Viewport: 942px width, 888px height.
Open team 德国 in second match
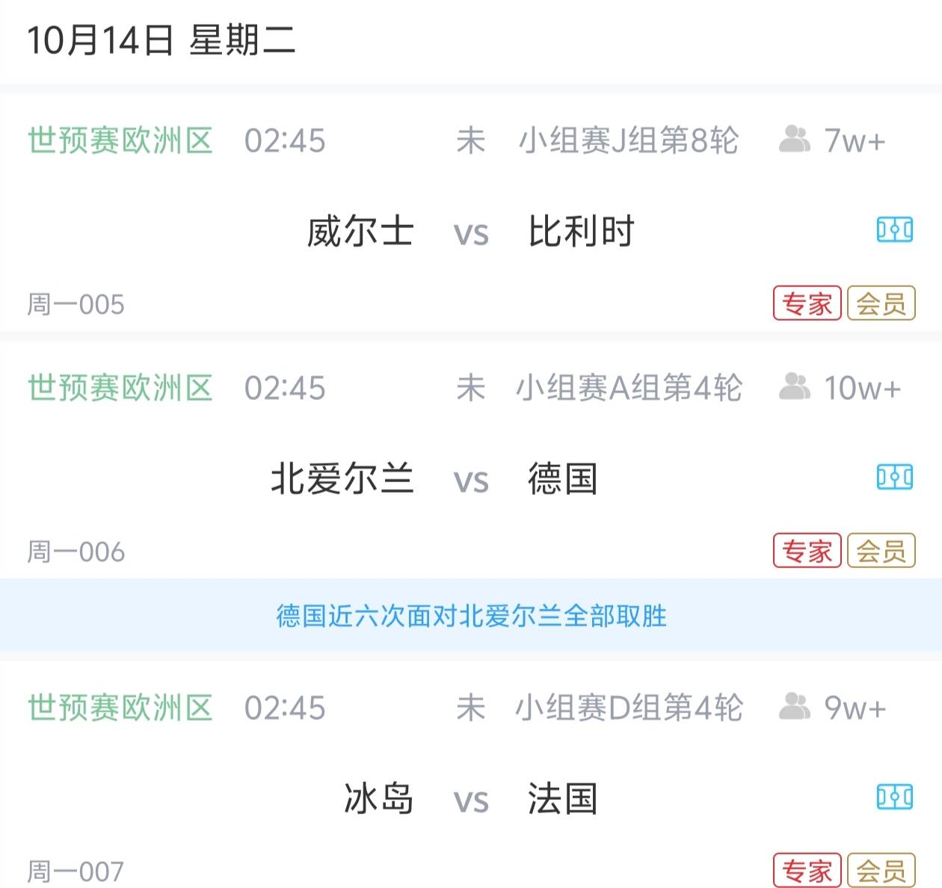[562, 478]
